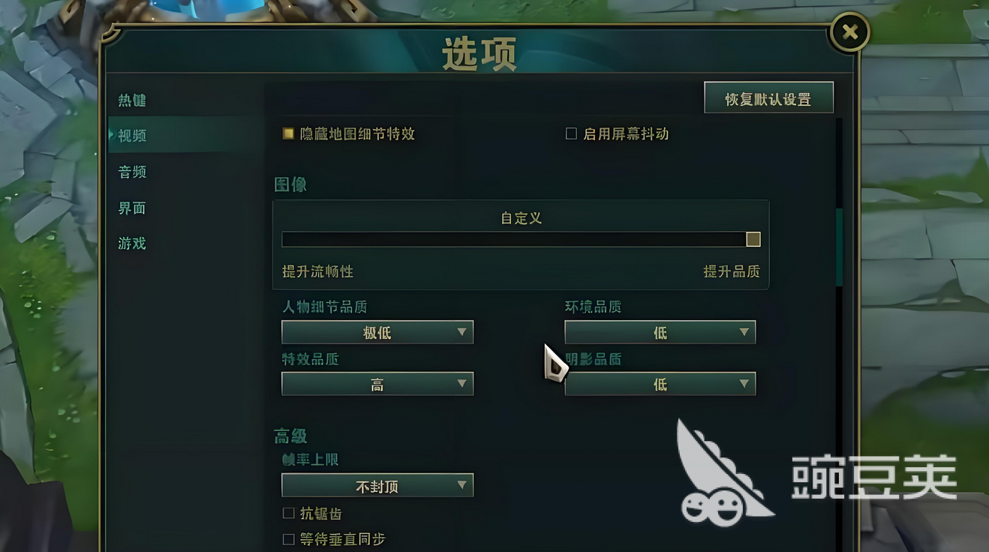Click the graphics quality slider handle
Image resolution: width=989 pixels, height=552 pixels.
tap(753, 239)
